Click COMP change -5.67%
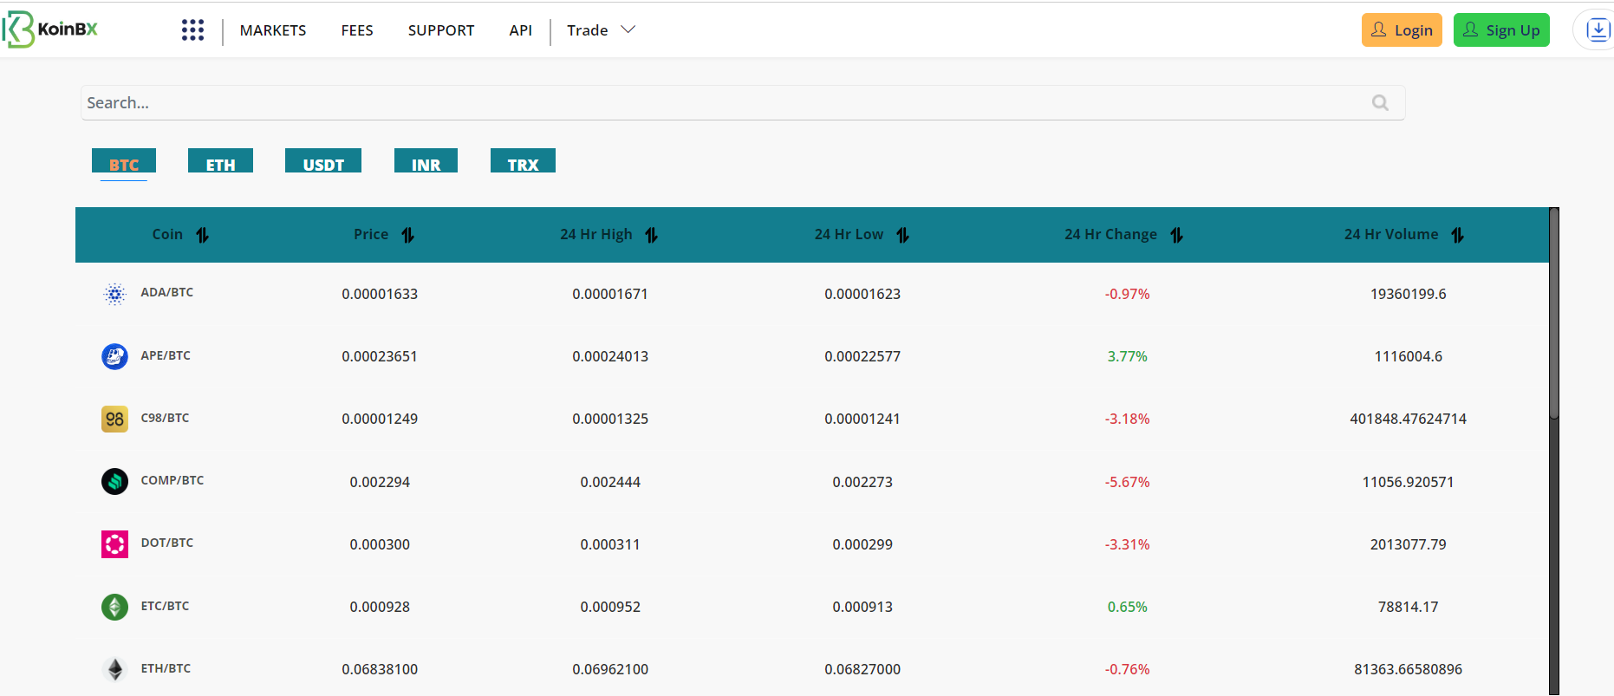The image size is (1614, 696). [1127, 482]
